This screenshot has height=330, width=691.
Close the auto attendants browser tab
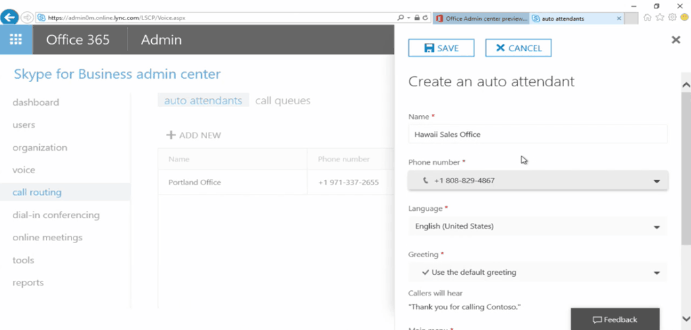click(619, 18)
